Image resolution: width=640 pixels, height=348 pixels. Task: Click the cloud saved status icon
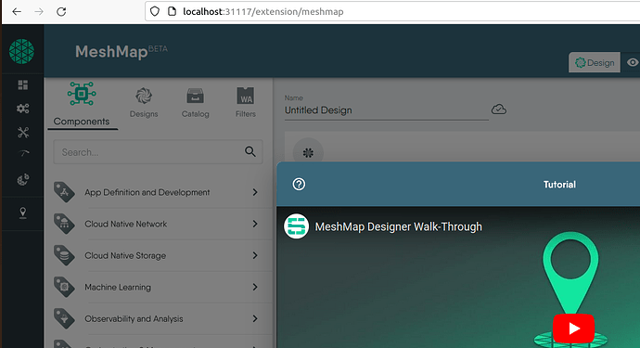coord(499,110)
